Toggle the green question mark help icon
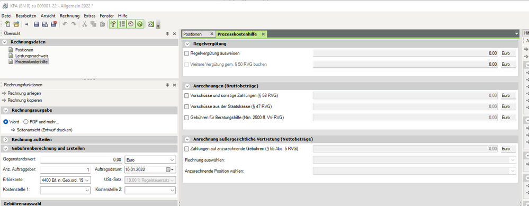The image size is (529, 206). 140,24
